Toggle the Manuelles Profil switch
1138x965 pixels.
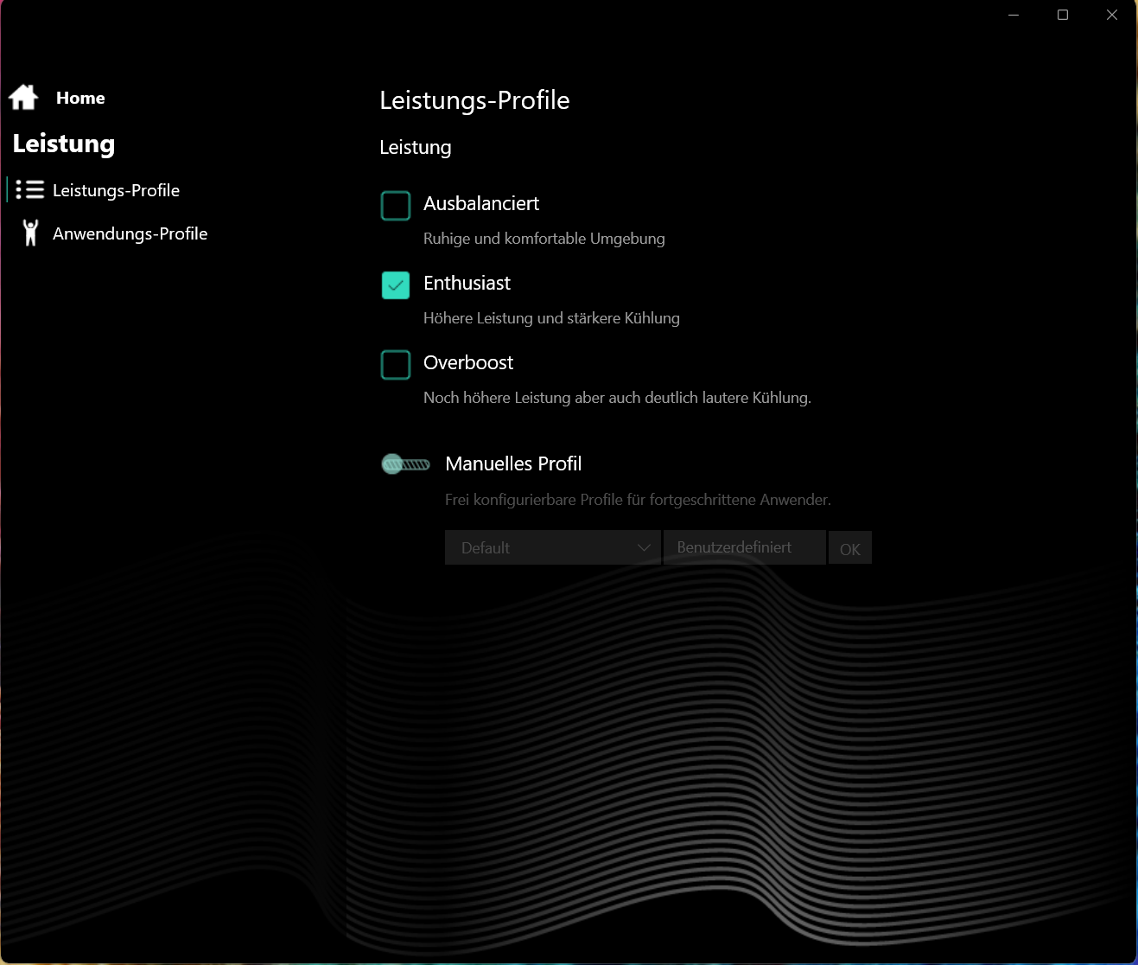pos(405,464)
